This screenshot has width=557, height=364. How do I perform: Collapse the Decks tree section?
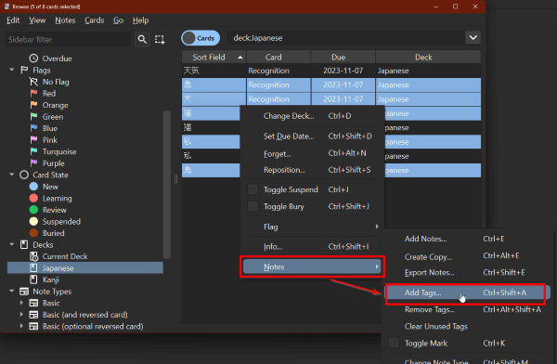pos(12,244)
